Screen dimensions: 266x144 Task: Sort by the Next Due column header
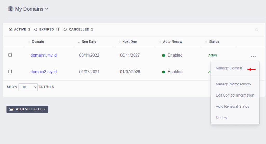(129, 42)
